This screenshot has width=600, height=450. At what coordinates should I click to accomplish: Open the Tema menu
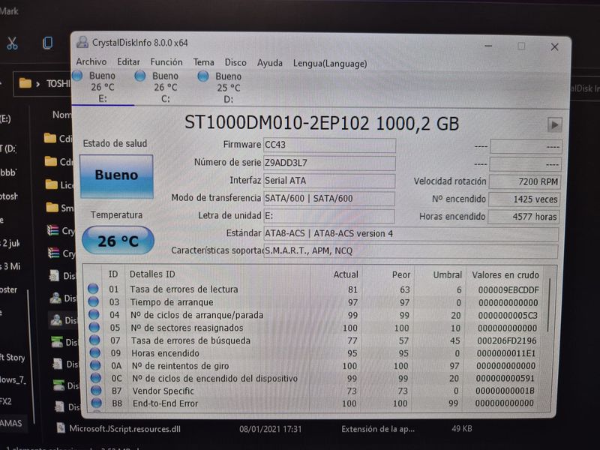coord(203,62)
